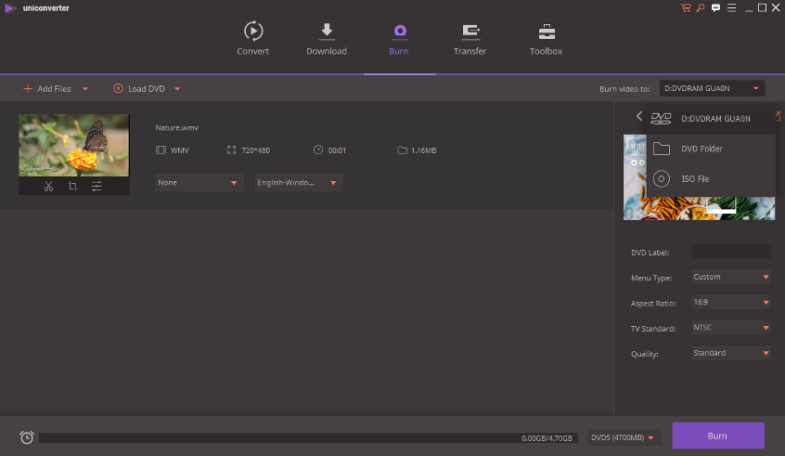
Task: Click the registration key icon
Action: click(x=701, y=7)
